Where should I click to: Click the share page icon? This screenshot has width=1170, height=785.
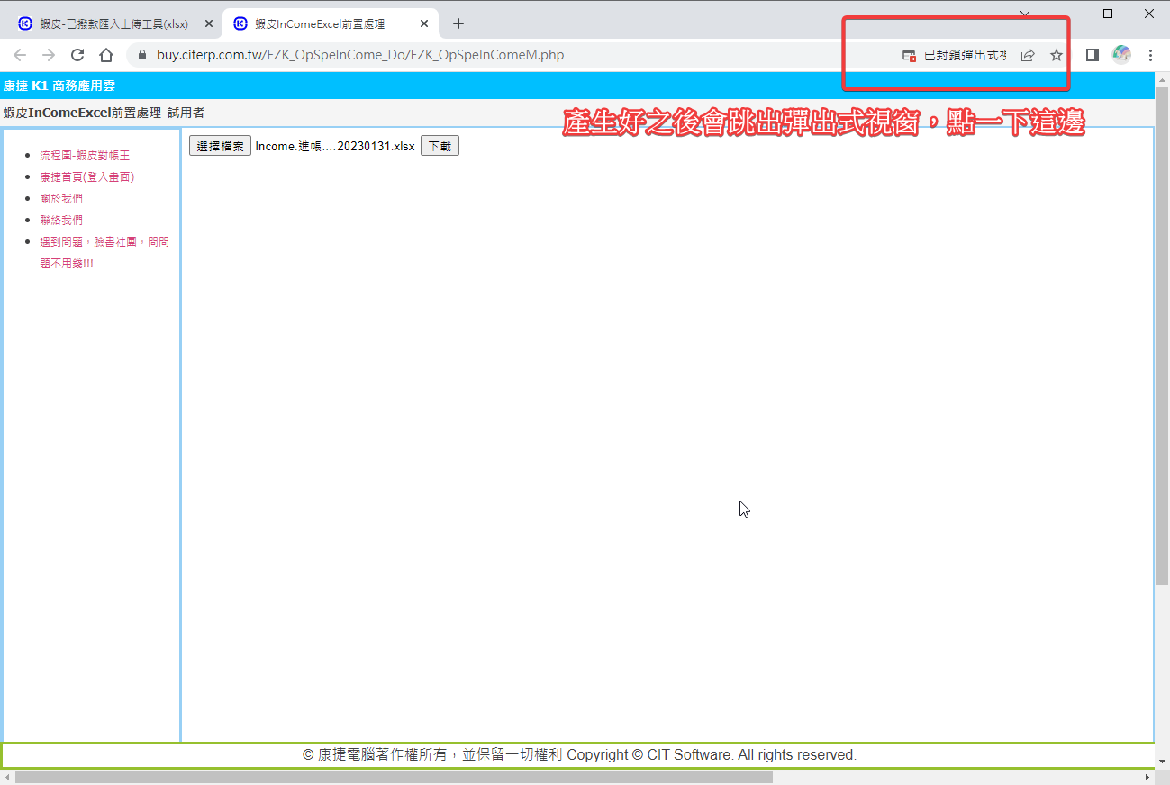1028,56
